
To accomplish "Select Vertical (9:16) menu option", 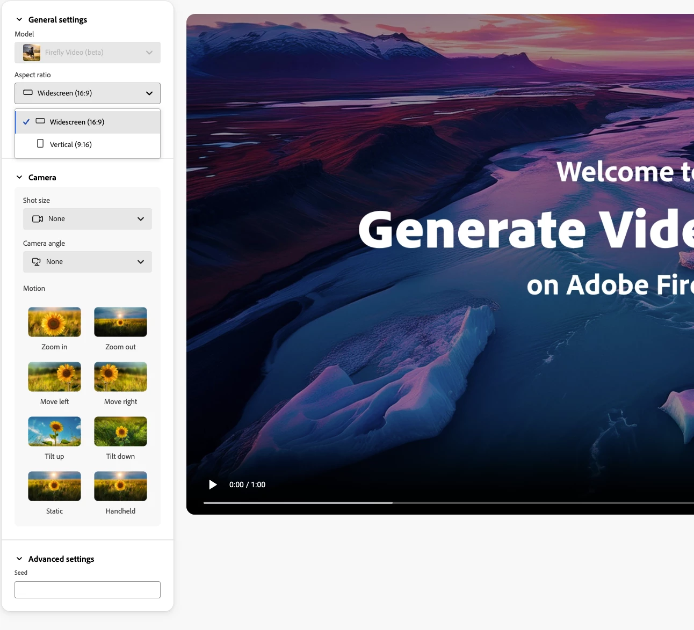I will click(88, 144).
